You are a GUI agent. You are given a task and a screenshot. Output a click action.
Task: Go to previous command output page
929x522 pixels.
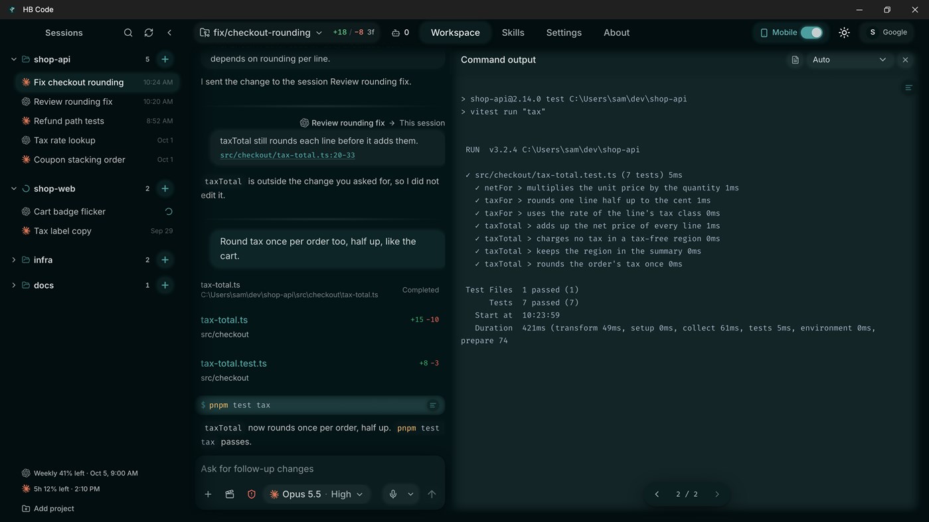pyautogui.click(x=657, y=494)
